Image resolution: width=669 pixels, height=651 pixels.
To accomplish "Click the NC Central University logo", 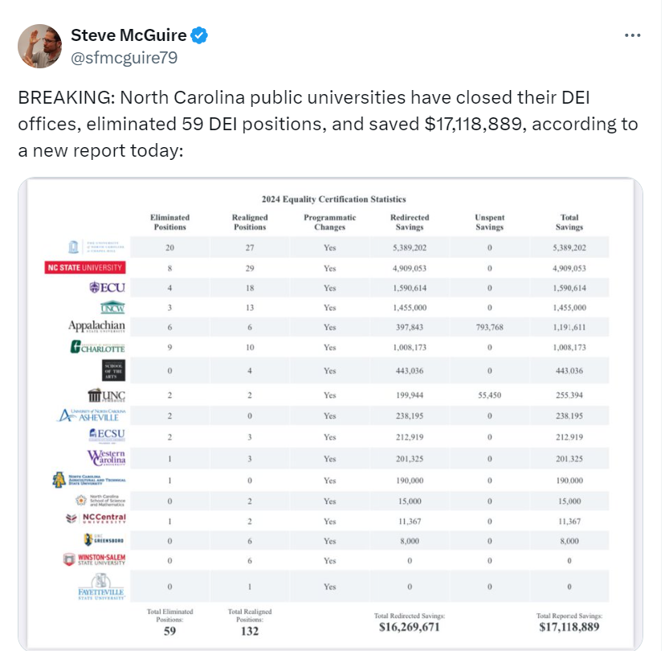I will click(x=96, y=518).
